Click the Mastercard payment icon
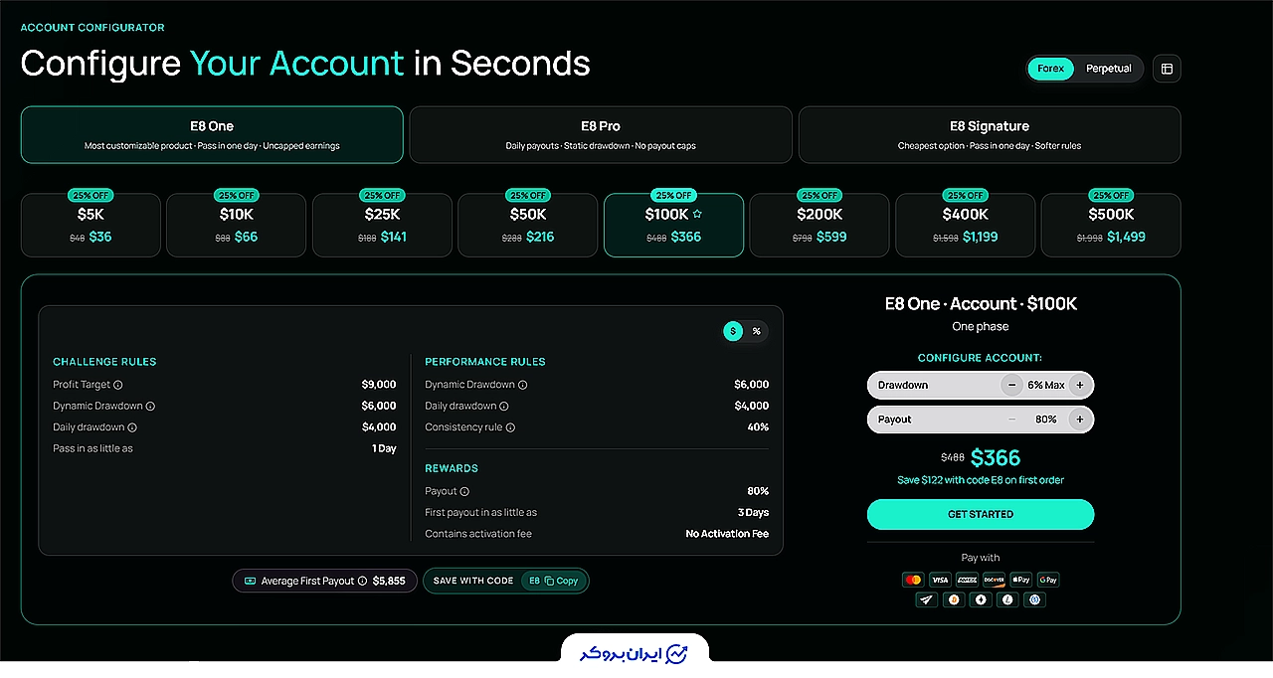 [x=913, y=580]
